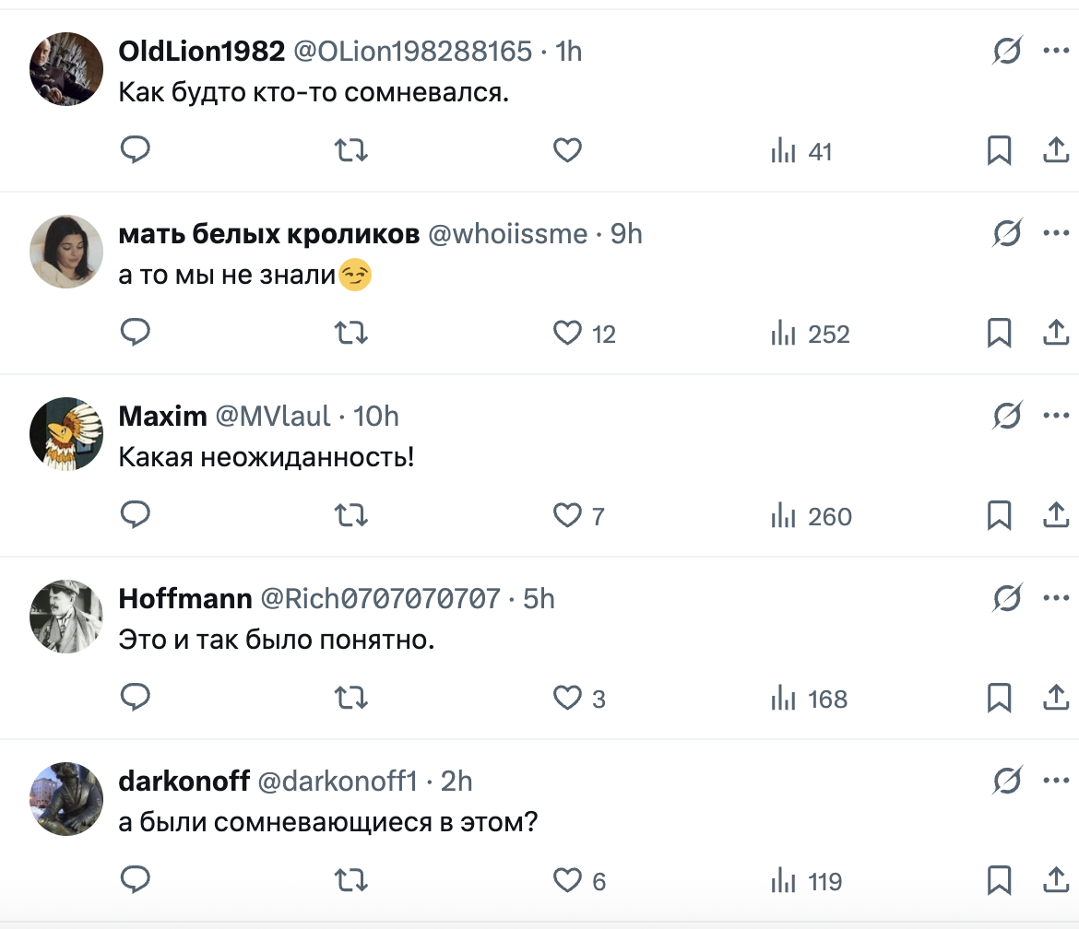The width and height of the screenshot is (1079, 929).
Task: Bookmark the мать белых кроликов tweet
Action: click(999, 334)
